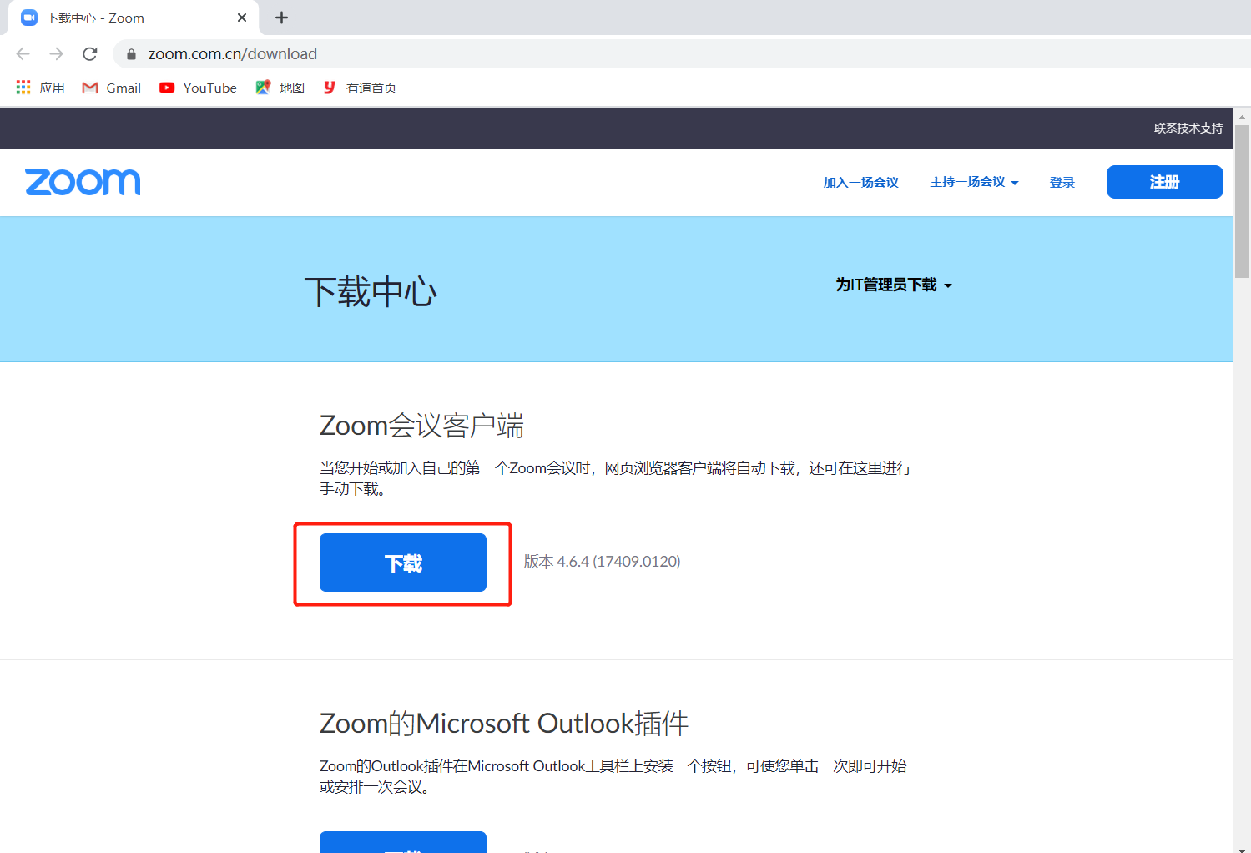Click version text 版本 4.6.4 (17409.0120)

click(x=602, y=562)
